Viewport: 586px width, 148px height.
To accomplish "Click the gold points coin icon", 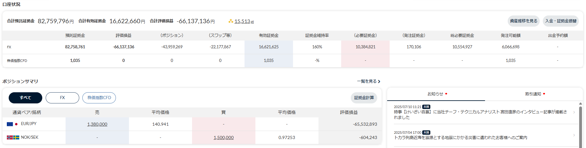I will pyautogui.click(x=231, y=21).
